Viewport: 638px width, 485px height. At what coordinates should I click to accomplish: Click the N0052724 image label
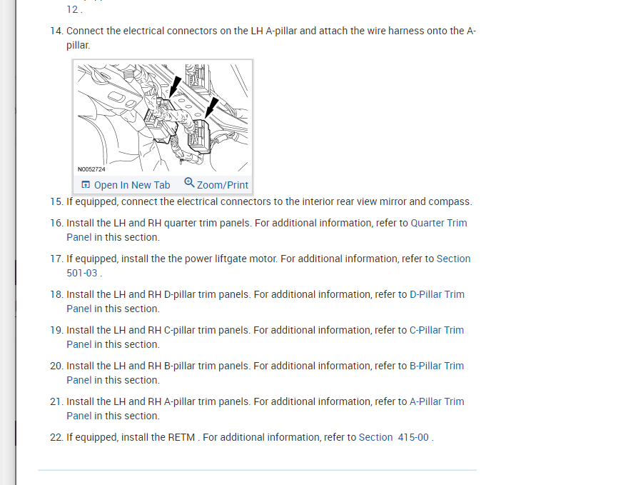pos(91,169)
